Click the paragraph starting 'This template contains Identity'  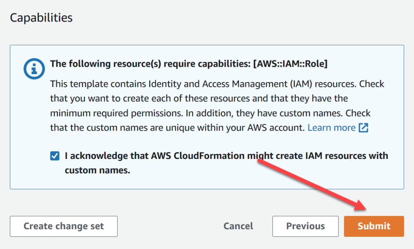pyautogui.click(x=217, y=106)
